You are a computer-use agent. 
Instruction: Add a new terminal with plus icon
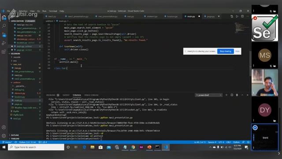pos(226,95)
